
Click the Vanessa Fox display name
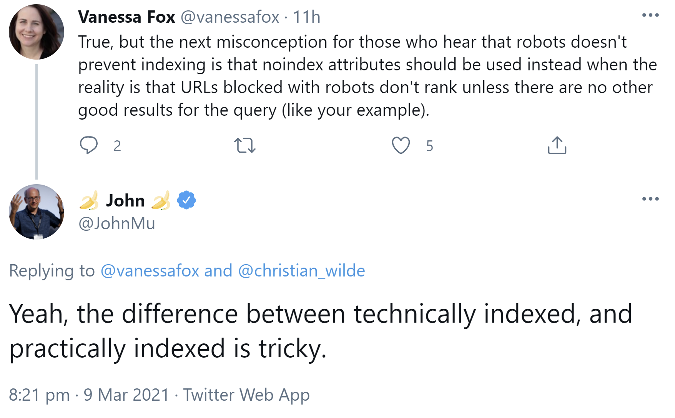pos(126,17)
